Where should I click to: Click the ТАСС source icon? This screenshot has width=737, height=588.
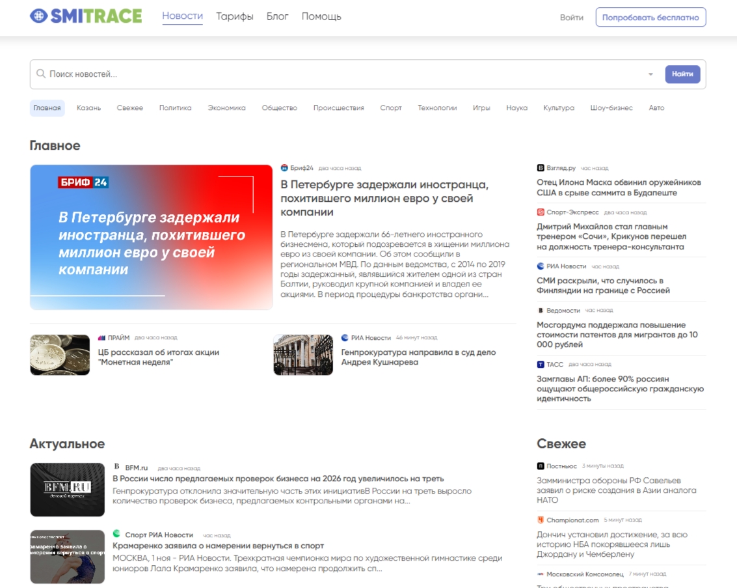coord(541,365)
